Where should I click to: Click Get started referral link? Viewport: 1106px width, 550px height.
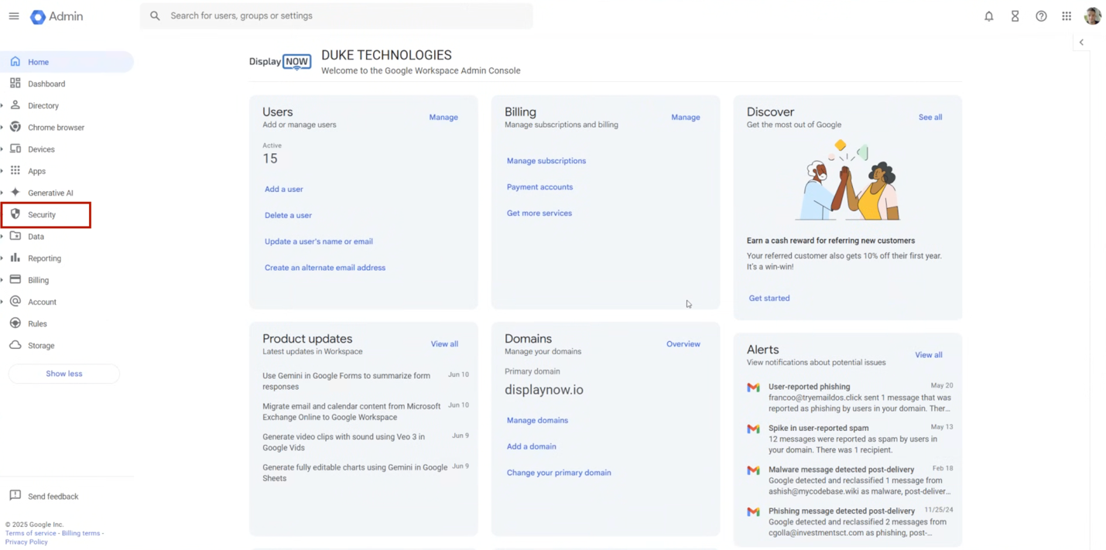click(x=769, y=299)
